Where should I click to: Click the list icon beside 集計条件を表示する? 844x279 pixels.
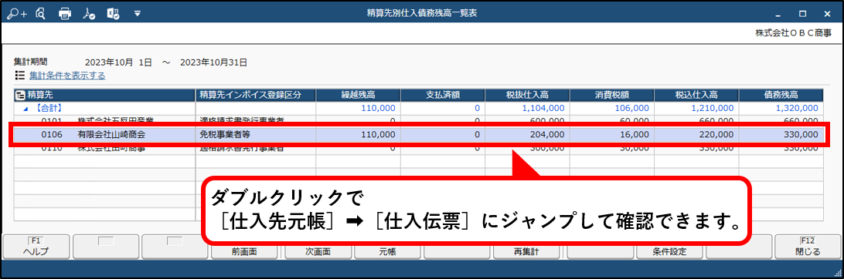(20, 75)
